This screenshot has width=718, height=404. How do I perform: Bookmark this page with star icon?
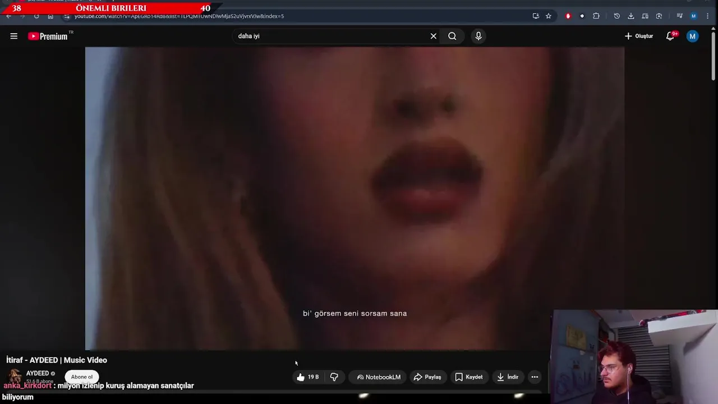[549, 16]
